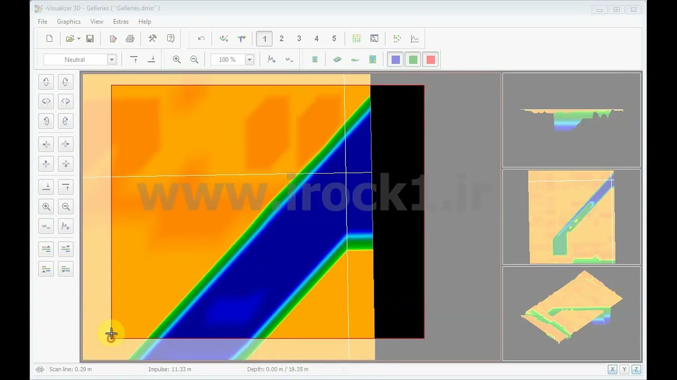
Task: Click the top-toolbar small waveform minus icon
Action: [289, 60]
